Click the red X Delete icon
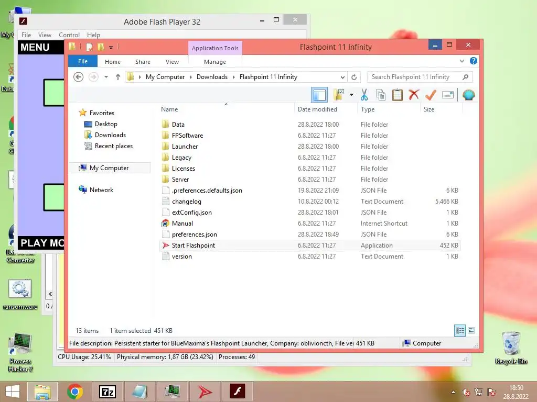 click(x=414, y=95)
